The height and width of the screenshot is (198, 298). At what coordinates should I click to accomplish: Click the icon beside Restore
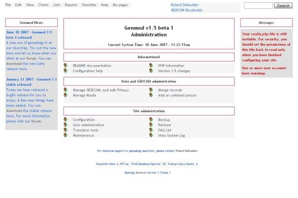(151, 125)
